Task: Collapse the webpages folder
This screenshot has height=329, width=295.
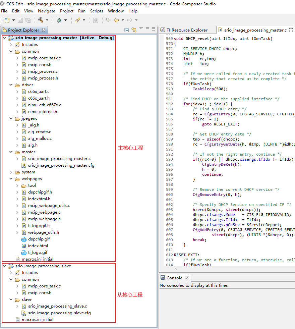Action: [11, 179]
